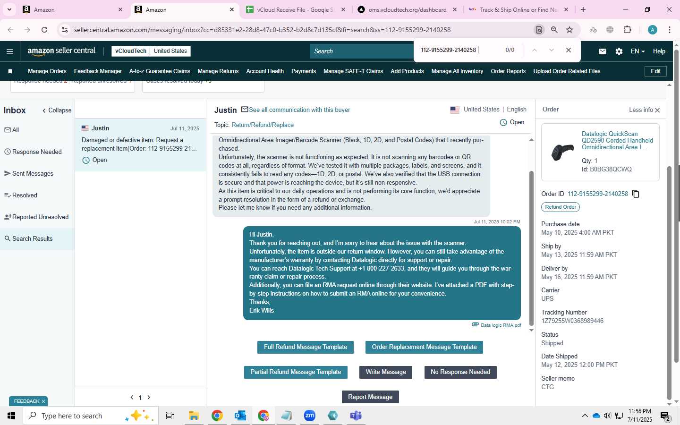Image resolution: width=680 pixels, height=425 pixels.
Task: Open the Seller Central hamburger menu
Action: tap(10, 51)
